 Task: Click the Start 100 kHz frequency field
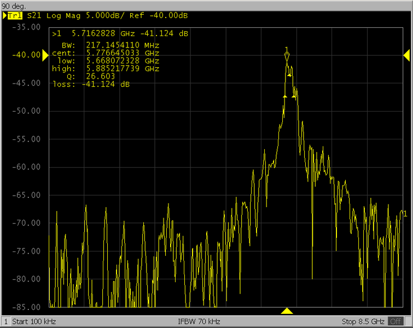34,321
